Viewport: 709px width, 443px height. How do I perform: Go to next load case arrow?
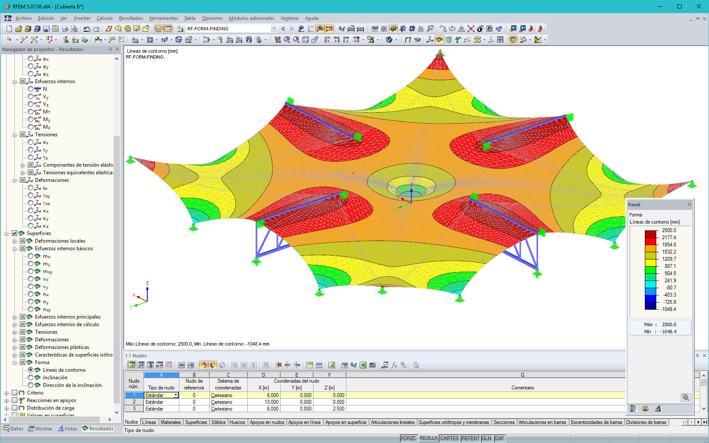[x=292, y=29]
